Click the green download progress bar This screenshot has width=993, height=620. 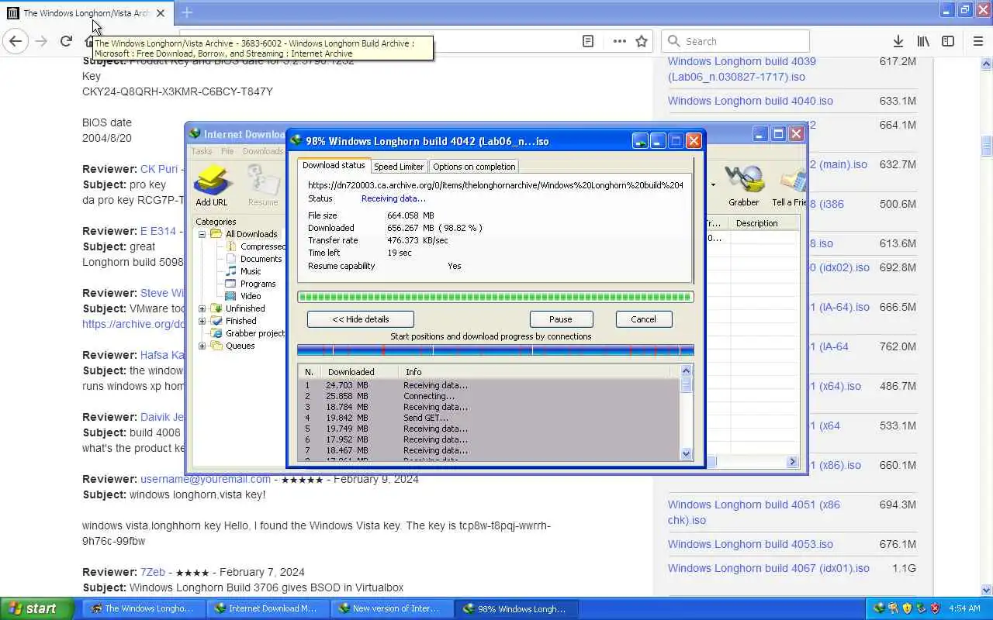pyautogui.click(x=495, y=297)
